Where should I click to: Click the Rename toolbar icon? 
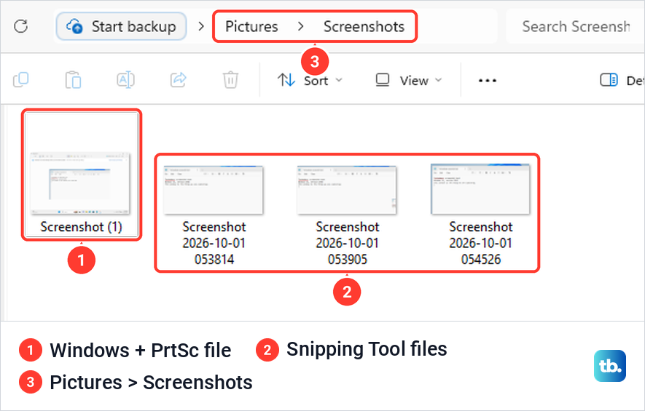pyautogui.click(x=125, y=80)
